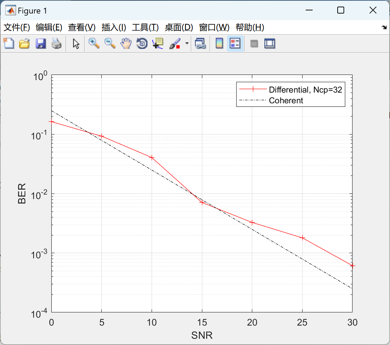Click the red data marker at SNR 25
Viewport: 390px width, 345px height.
coord(302,238)
